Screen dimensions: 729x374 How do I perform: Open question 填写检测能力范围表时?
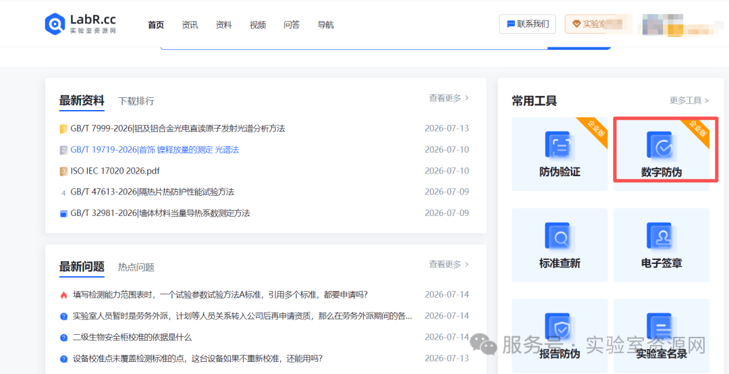[x=221, y=294]
